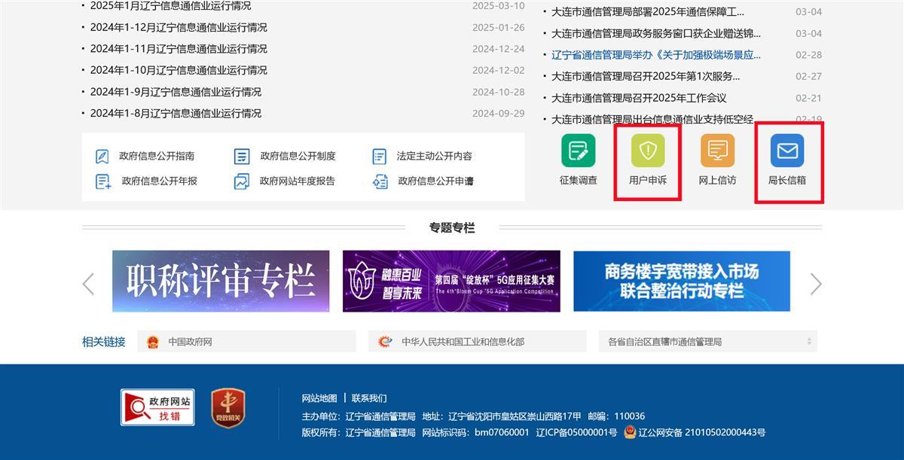Open 网站地图 in the footer

coord(319,398)
